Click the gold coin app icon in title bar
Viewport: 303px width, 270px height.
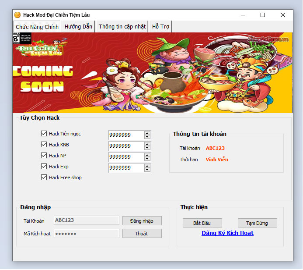(x=17, y=15)
